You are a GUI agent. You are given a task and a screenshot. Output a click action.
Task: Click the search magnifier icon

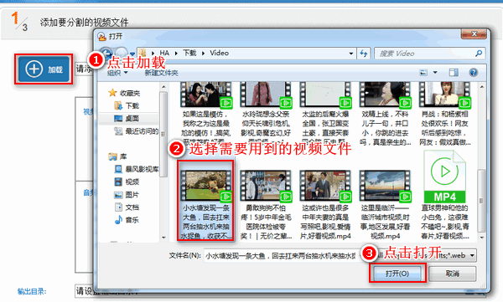[479, 54]
